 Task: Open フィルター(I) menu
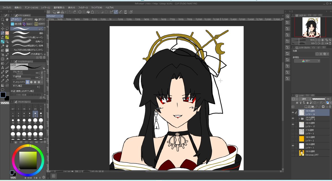point(83,7)
